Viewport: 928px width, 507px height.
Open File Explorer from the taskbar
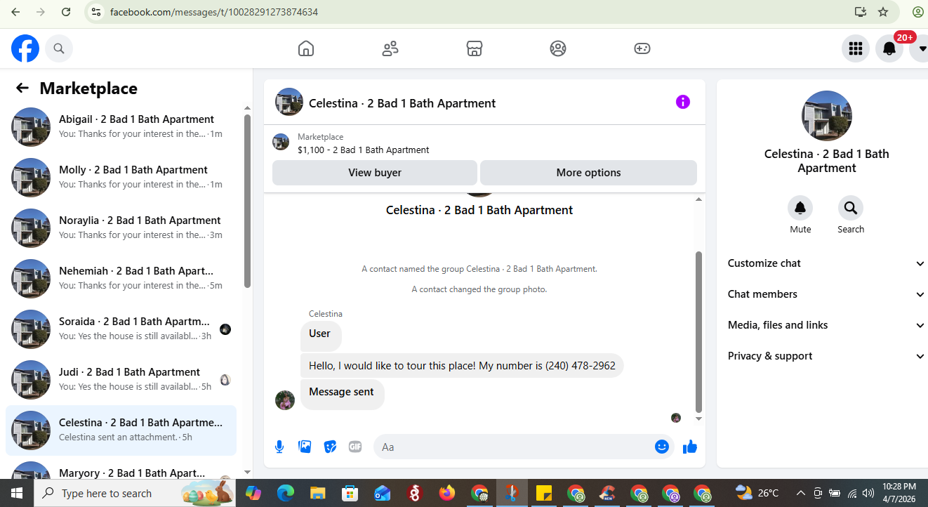(318, 493)
